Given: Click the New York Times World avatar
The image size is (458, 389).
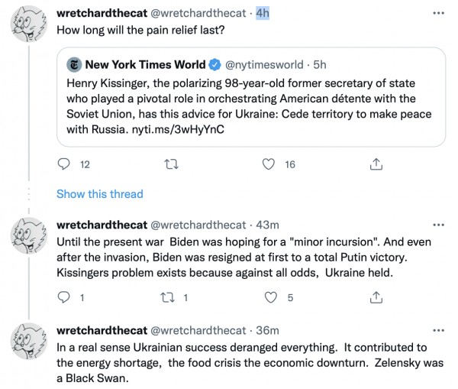Looking at the screenshot, I should pos(74,65).
